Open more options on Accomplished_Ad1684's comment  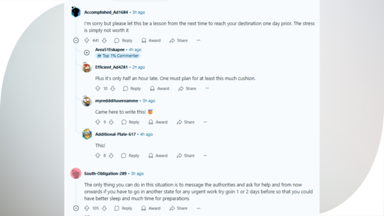[198, 40]
